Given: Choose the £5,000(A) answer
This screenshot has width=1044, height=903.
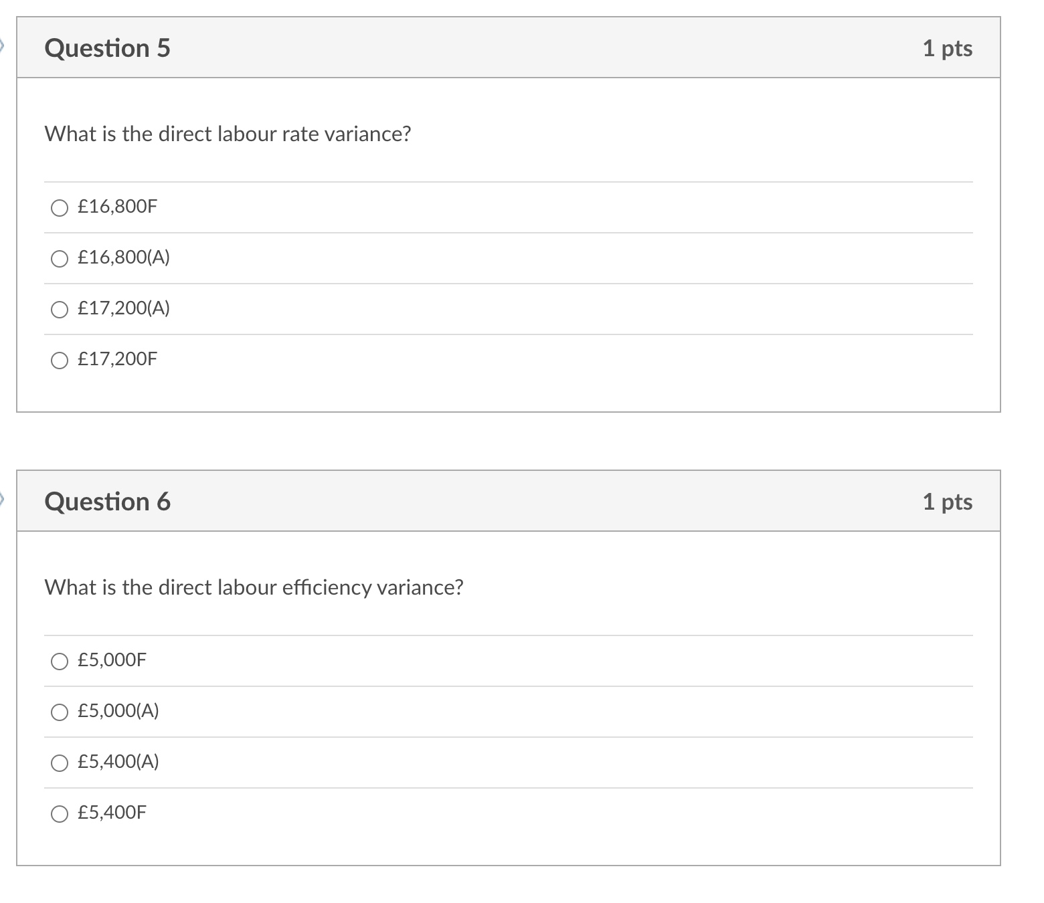Looking at the screenshot, I should [60, 712].
